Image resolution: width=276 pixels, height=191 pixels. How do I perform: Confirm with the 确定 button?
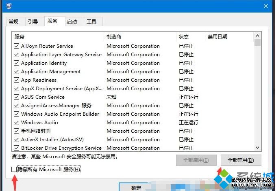pos(136,187)
